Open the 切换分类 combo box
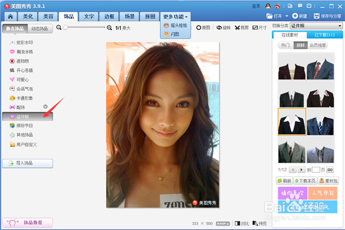Viewport: 345px width, 230px height. point(316,26)
